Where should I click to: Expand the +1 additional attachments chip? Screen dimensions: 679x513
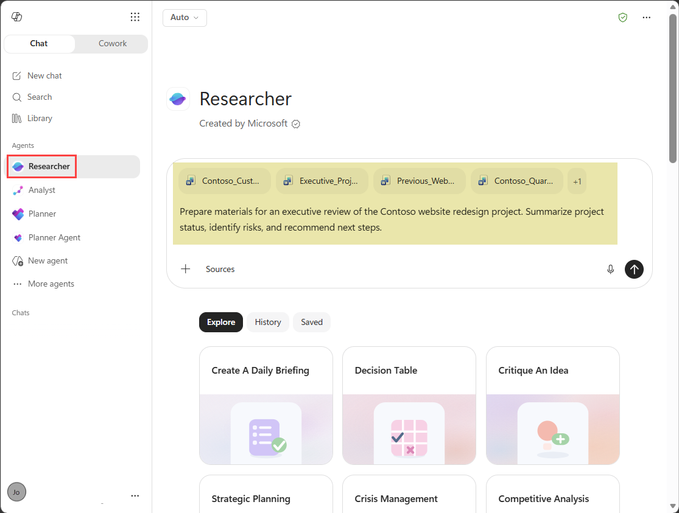coord(577,181)
